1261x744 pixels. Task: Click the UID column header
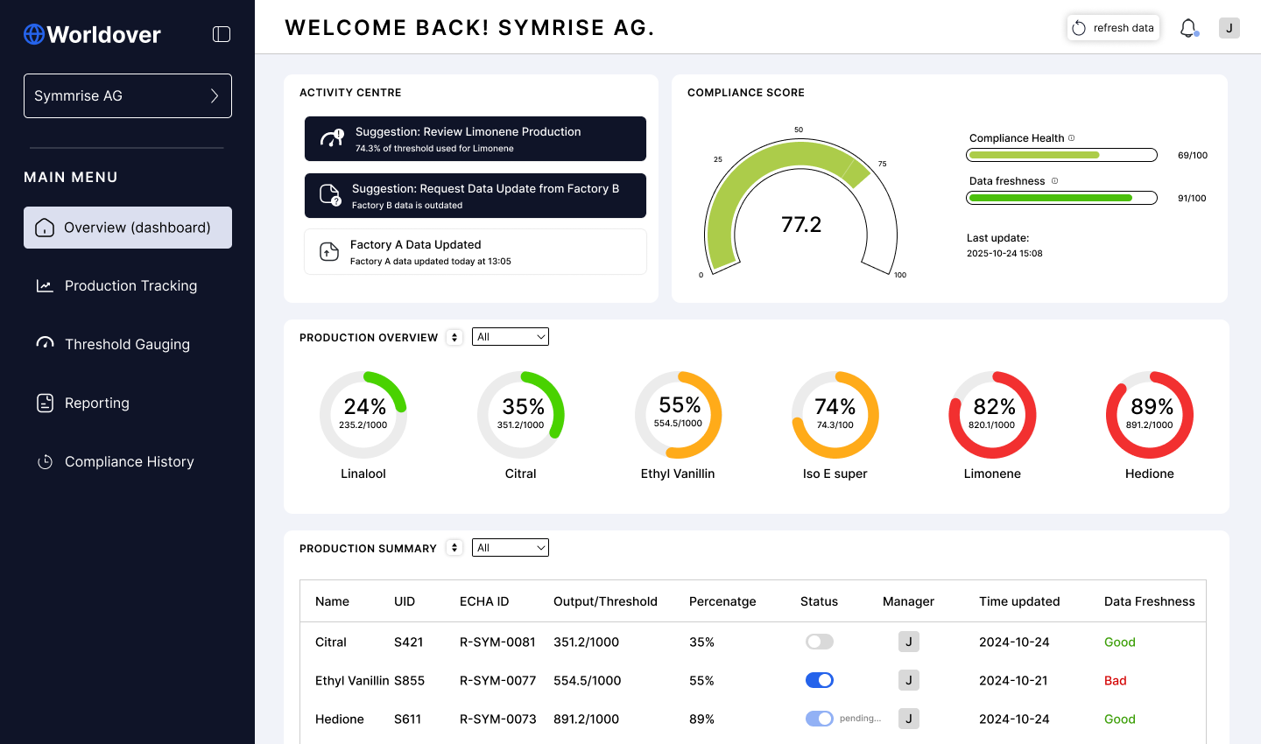[405, 601]
